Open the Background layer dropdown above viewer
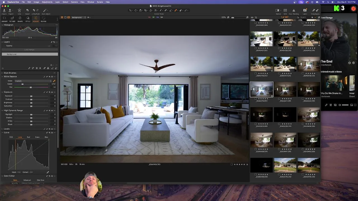 (x=79, y=17)
